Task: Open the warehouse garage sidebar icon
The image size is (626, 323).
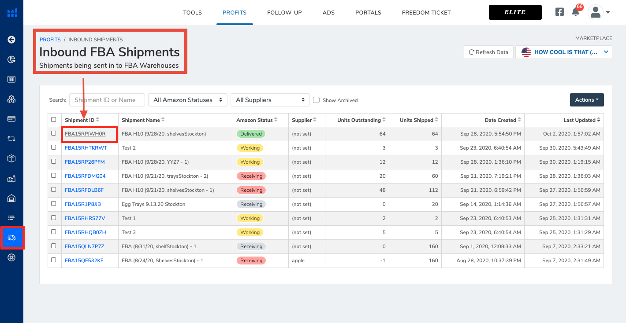Action: 11,198
